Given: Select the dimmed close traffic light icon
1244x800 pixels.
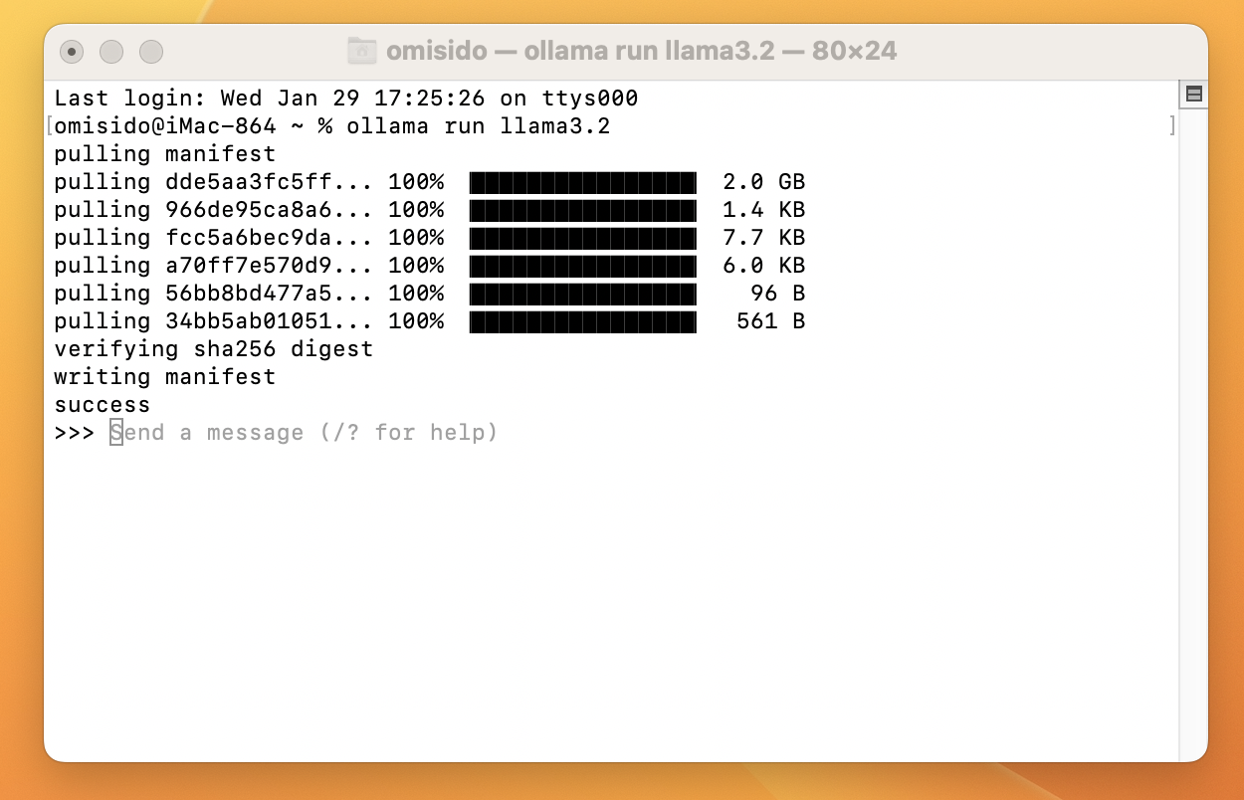Looking at the screenshot, I should click(x=72, y=52).
